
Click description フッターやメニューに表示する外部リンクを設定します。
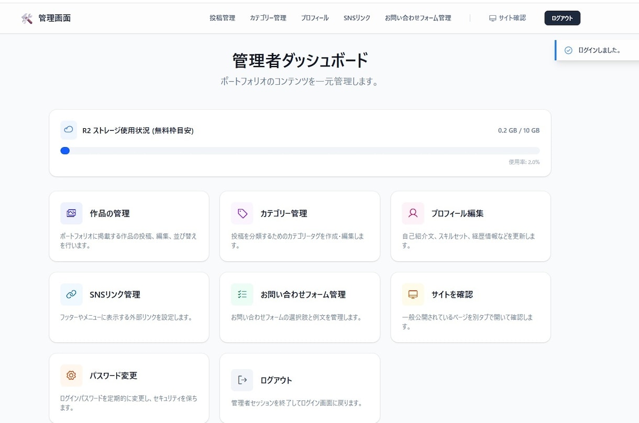(126, 317)
